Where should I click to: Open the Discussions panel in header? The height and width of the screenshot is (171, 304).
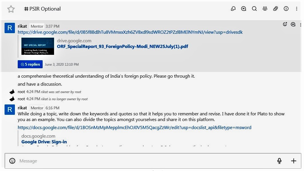click(x=233, y=9)
